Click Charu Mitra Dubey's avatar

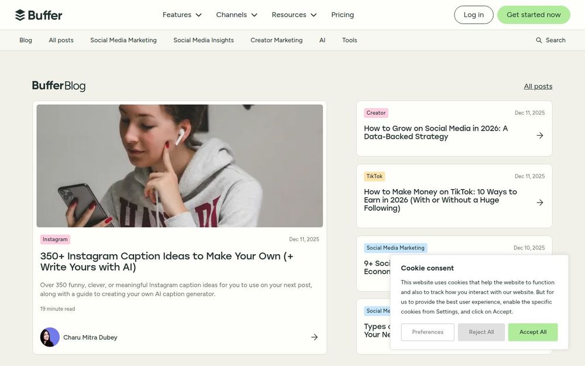[50, 337]
